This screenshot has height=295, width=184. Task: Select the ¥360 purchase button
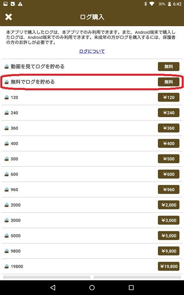tap(168, 128)
